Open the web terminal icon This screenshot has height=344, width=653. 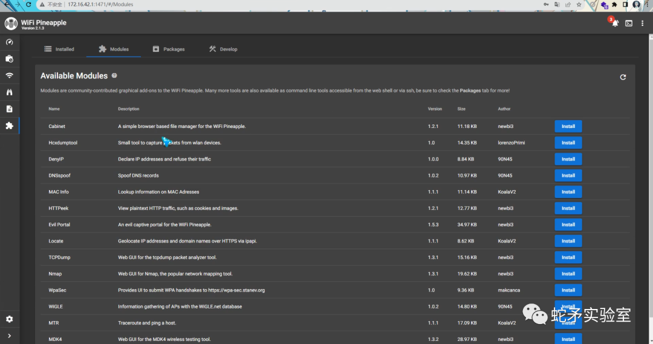pos(629,24)
